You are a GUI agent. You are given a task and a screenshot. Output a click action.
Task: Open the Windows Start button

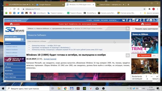coord(3,88)
